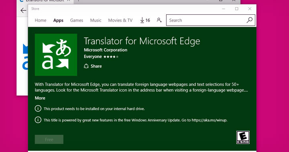
Task: Open Microsoft Corporation publisher link
Action: 106,50
